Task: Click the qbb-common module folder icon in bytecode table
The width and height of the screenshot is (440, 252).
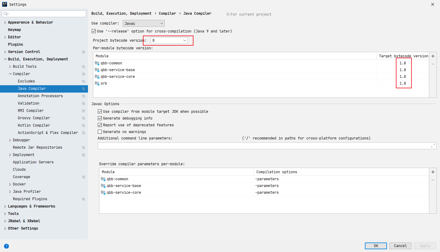Action: point(97,63)
